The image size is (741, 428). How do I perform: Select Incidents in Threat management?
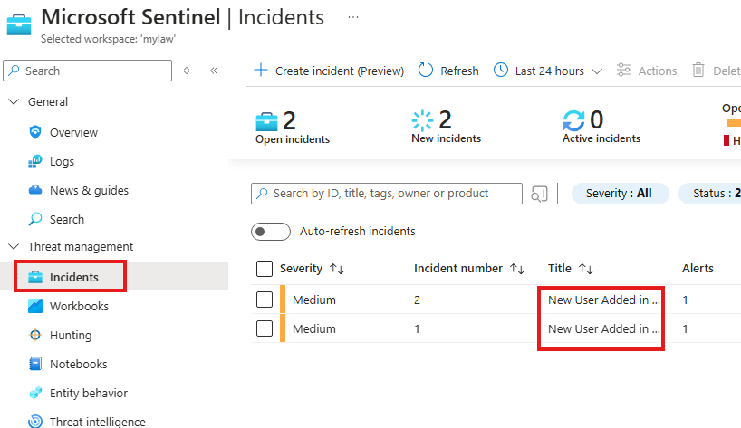[x=73, y=277]
